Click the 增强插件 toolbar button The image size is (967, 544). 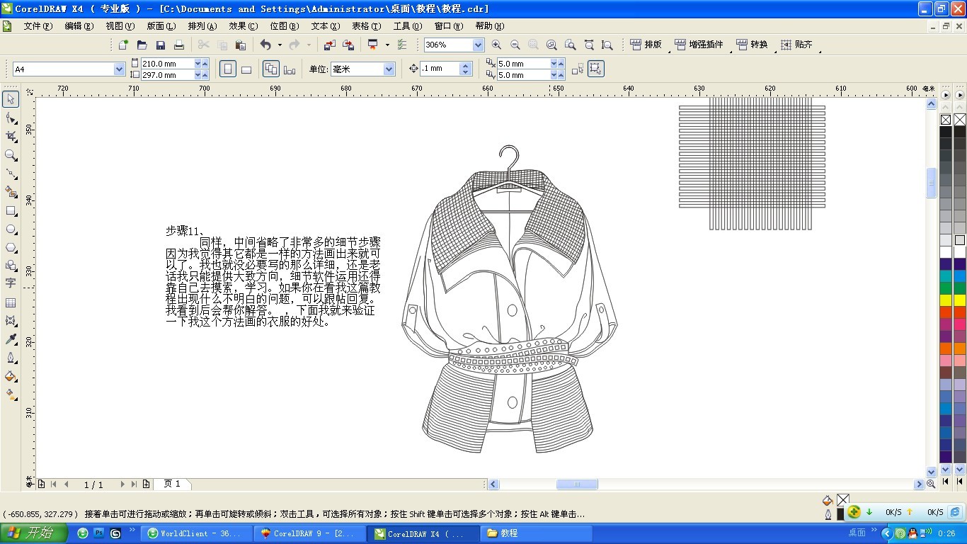[699, 45]
